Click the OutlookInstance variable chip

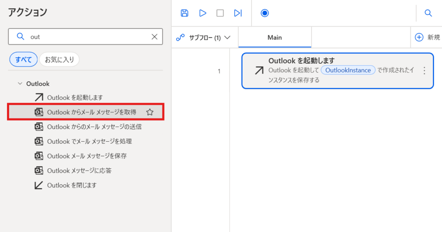[348, 70]
